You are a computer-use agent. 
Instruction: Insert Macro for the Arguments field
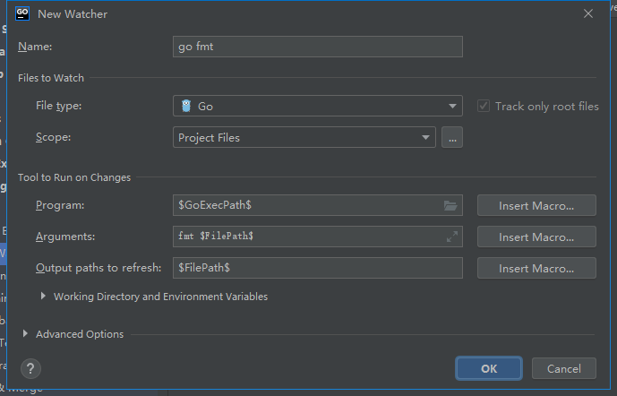pyautogui.click(x=536, y=237)
